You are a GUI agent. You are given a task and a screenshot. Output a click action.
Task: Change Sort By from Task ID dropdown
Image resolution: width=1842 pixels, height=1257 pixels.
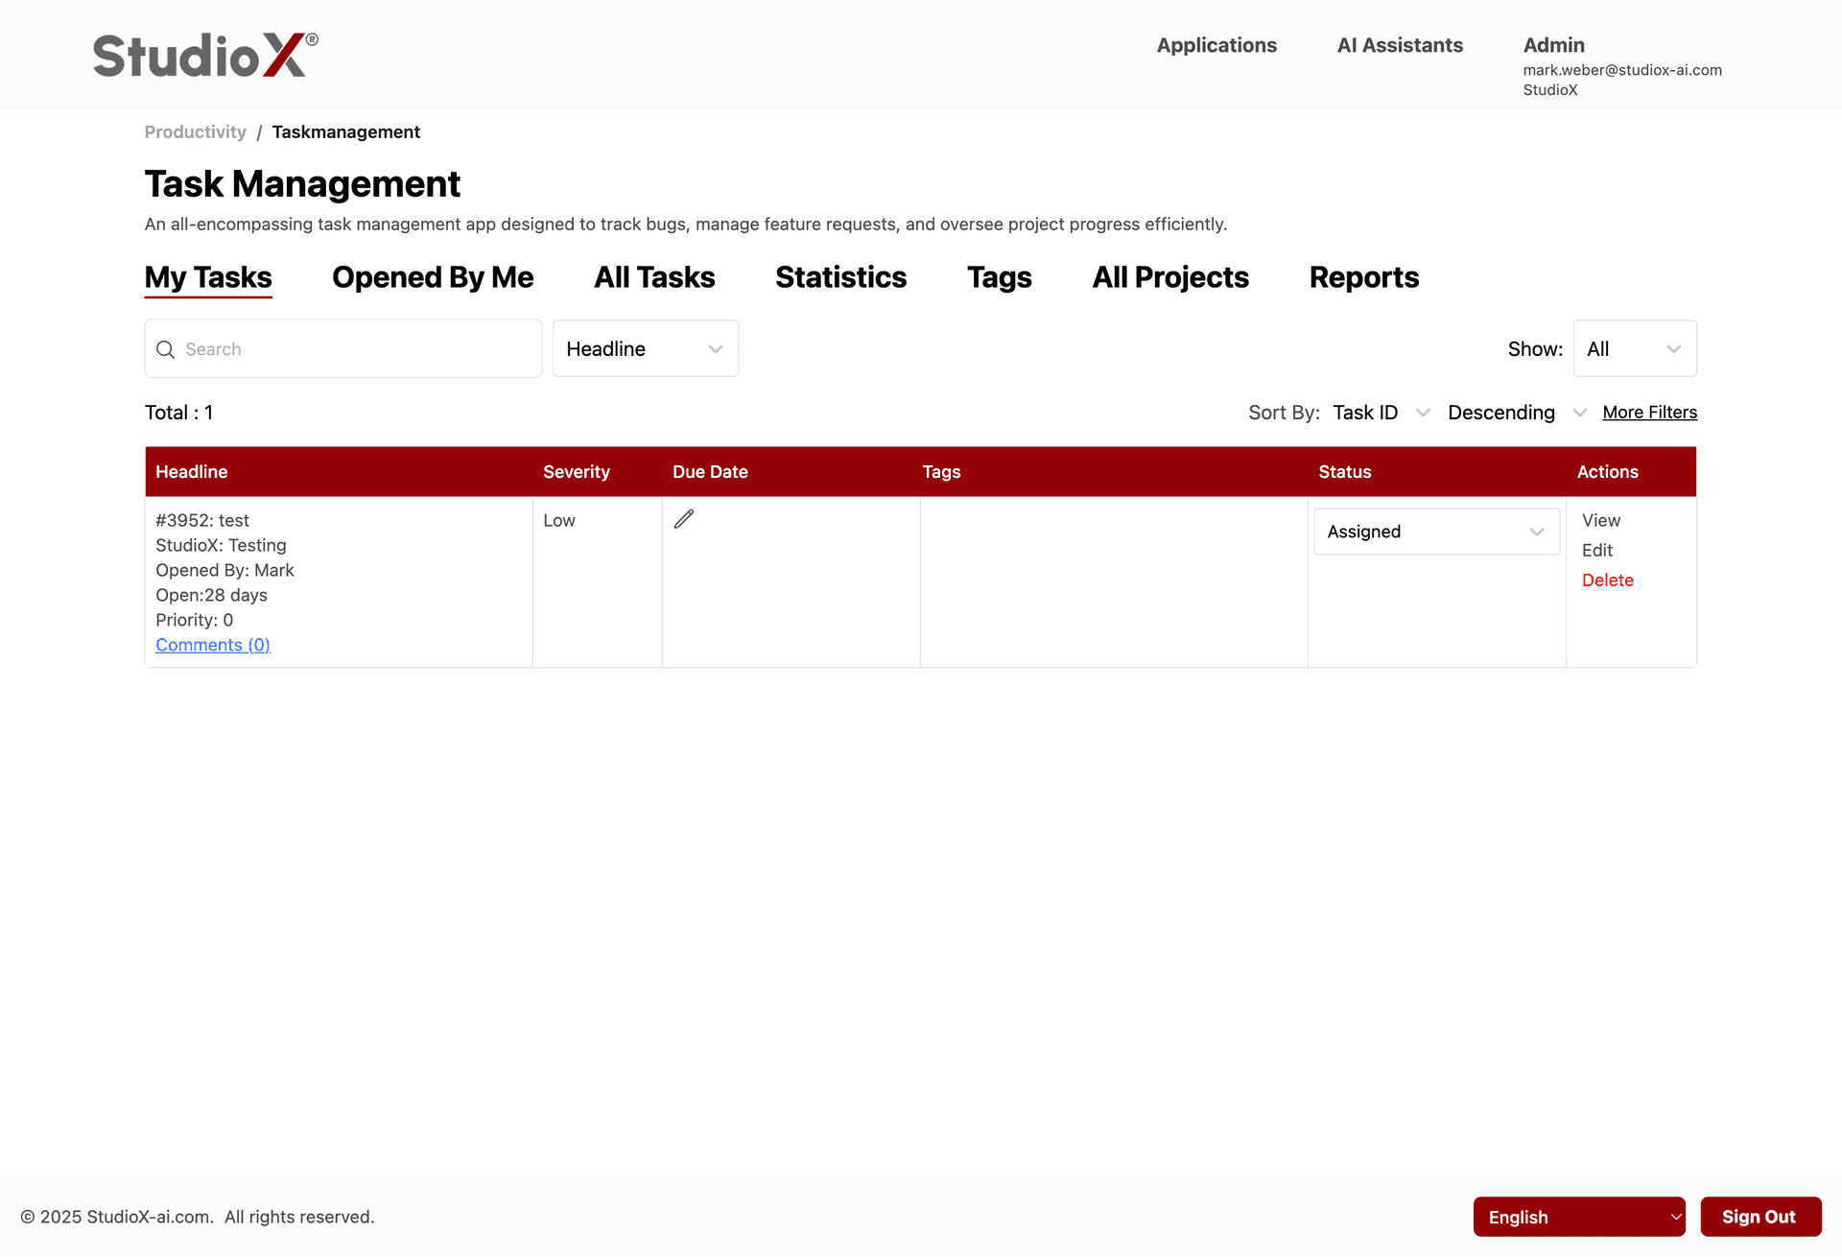tap(1381, 412)
